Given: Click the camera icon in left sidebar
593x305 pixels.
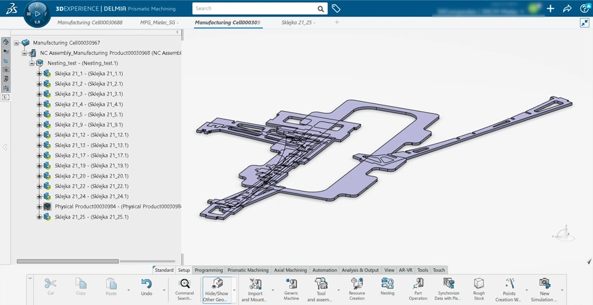Looking at the screenshot, I should coord(6,70).
